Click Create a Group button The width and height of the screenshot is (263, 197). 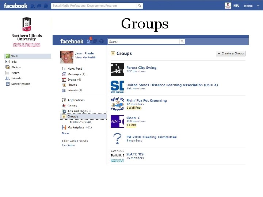pos(230,53)
